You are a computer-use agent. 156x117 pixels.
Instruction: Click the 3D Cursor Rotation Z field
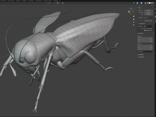point(145,49)
